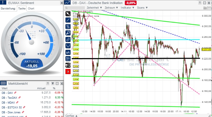
Task: Click the pencil icon next to DB - TecDAX
Action: (20, 97)
